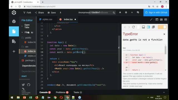
Task: Go back in the preview browser
Action: point(125,27)
